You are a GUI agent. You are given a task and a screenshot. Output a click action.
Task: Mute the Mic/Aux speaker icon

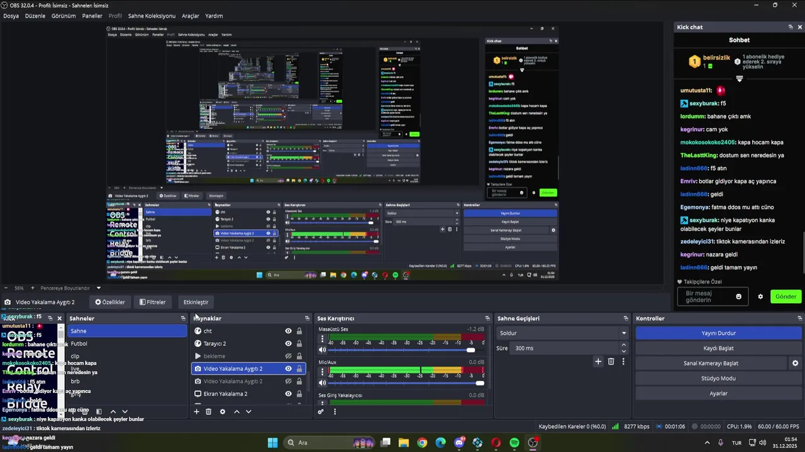(x=323, y=383)
